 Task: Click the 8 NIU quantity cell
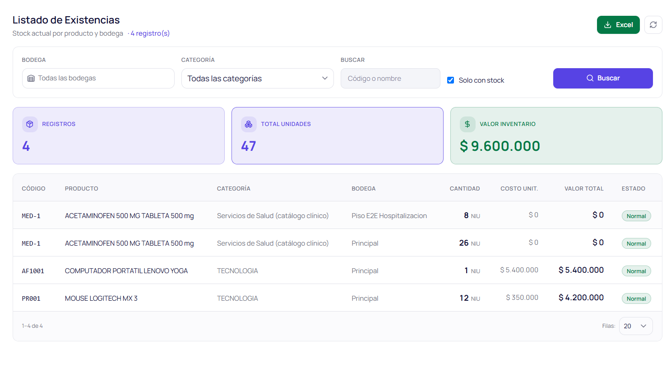click(472, 215)
